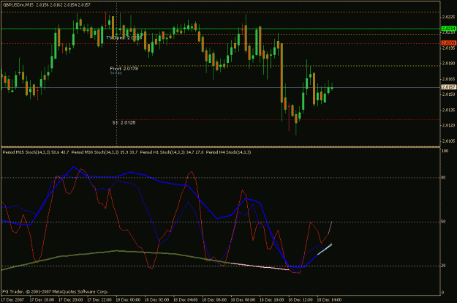Click the "18 Dec 14:00" time axis label
Screen dimensions: 457x303
329,299
